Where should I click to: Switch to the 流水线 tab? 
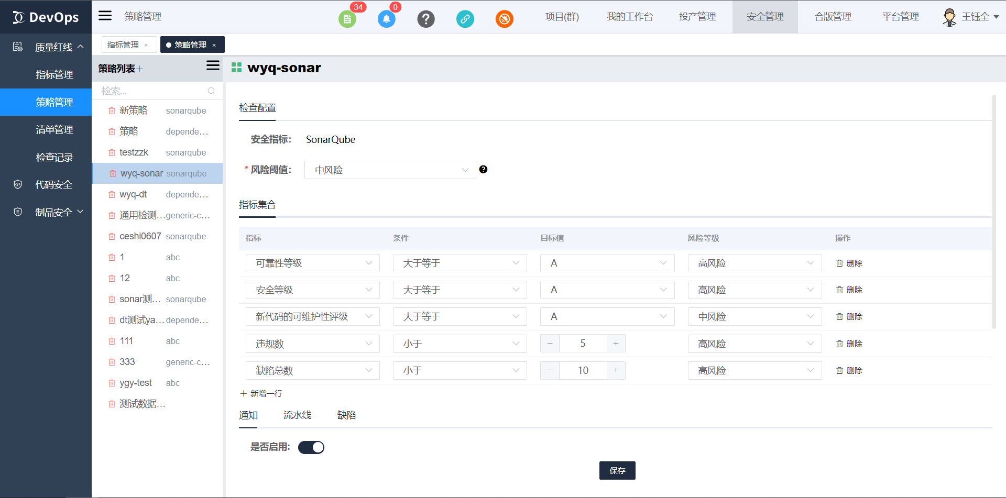[297, 415]
